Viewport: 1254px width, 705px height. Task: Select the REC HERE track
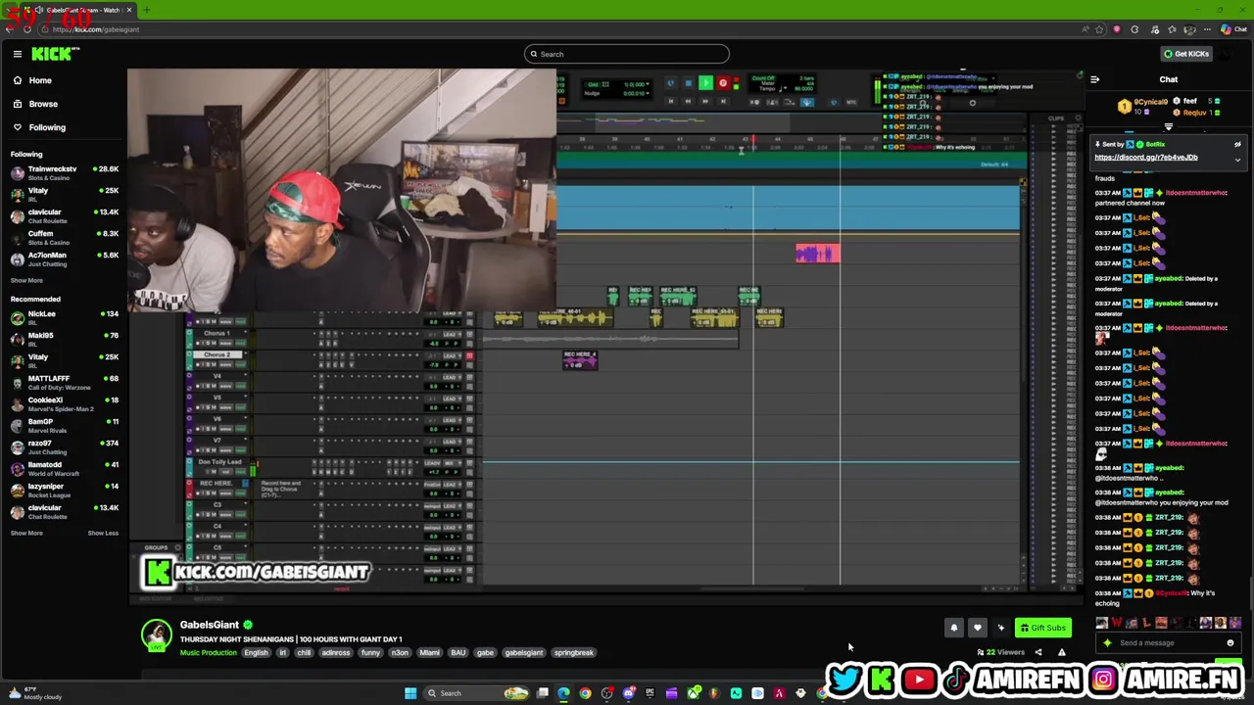click(216, 484)
